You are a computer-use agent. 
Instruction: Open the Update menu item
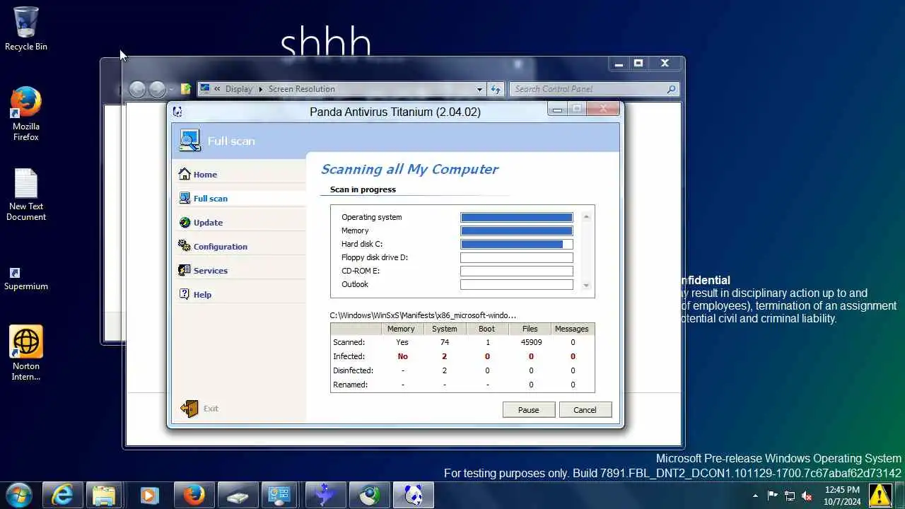click(208, 223)
